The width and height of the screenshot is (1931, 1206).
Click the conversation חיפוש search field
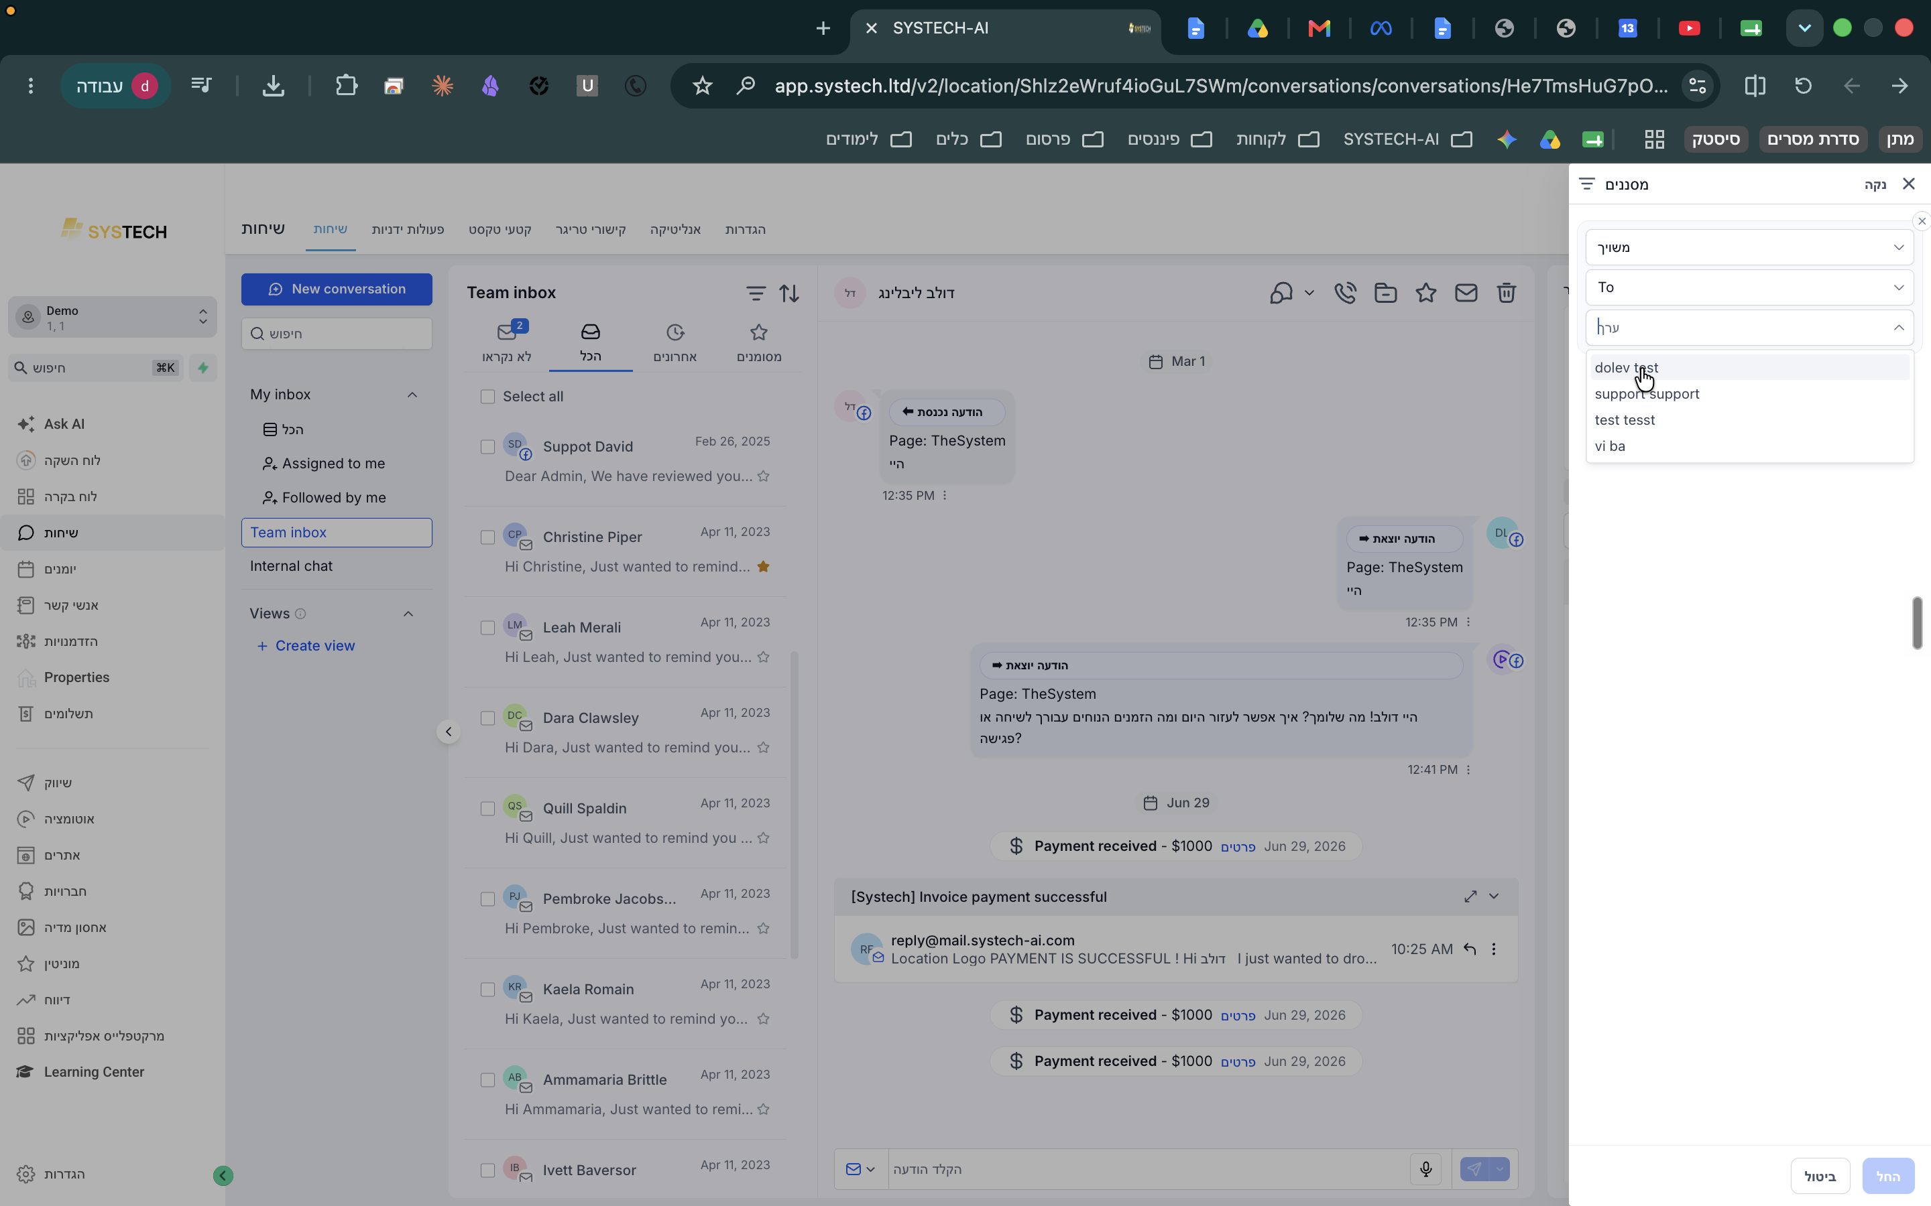(x=337, y=334)
